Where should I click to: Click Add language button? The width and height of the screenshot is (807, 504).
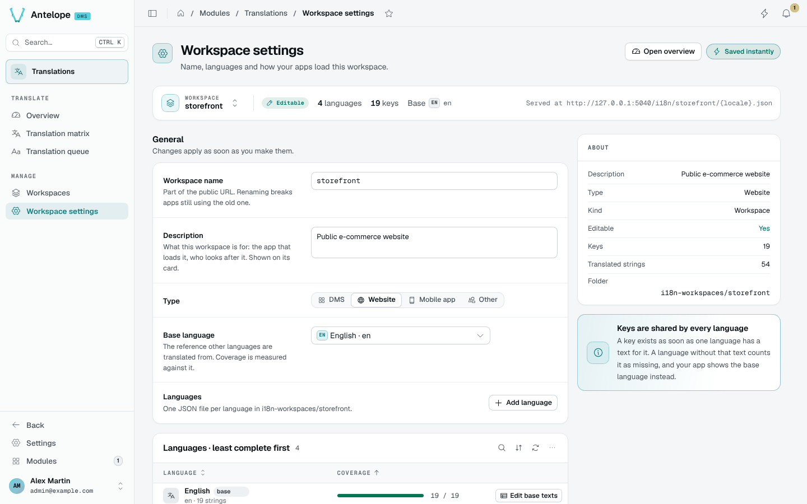[523, 403]
